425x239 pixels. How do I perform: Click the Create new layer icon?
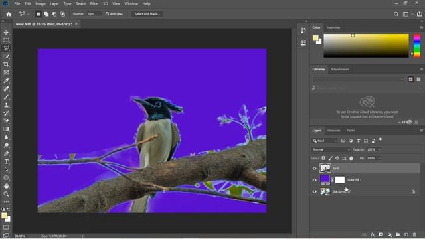click(x=406, y=234)
